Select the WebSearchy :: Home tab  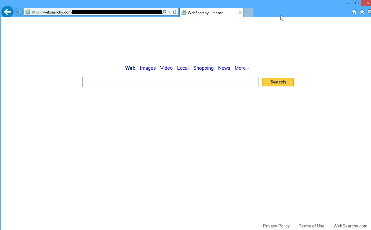[211, 13]
